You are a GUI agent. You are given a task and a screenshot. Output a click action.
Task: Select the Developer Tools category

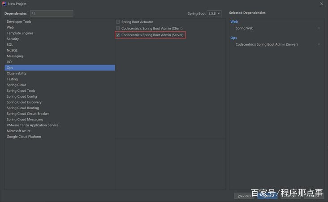click(60, 21)
